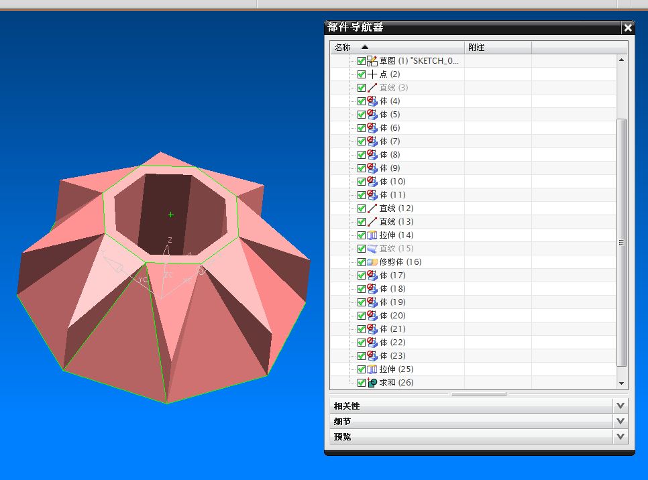This screenshot has height=480, width=648.
Task: Click the scroll-up arrow of the feature list
Action: click(x=621, y=60)
